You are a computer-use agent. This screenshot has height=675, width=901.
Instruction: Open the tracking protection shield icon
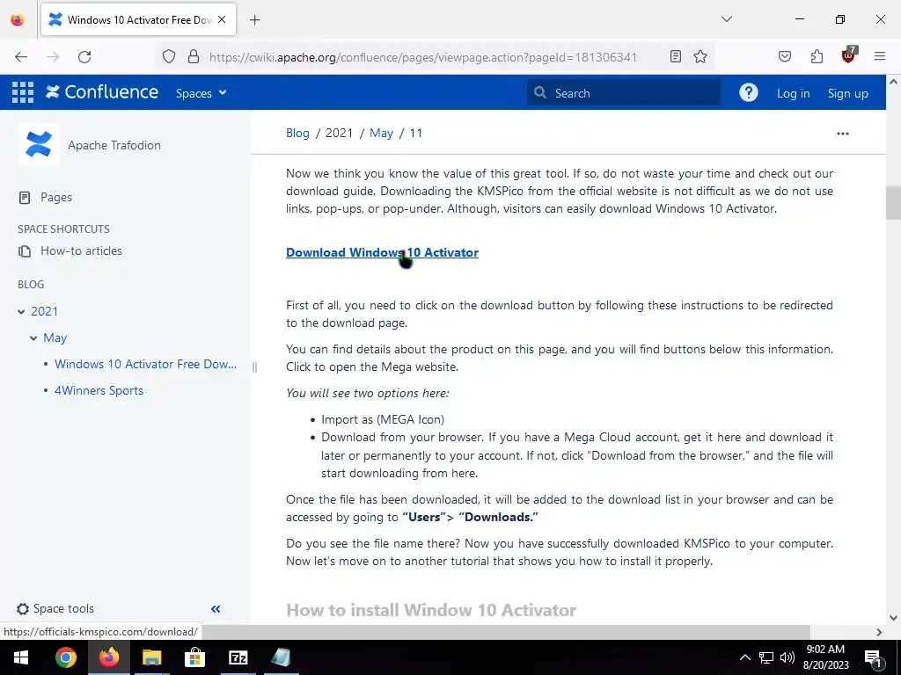click(168, 57)
